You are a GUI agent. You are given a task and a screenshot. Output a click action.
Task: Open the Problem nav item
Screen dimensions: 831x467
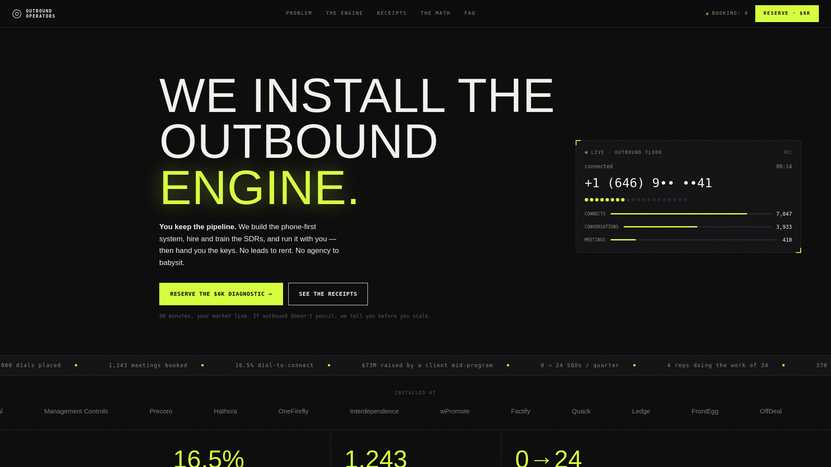299,13
